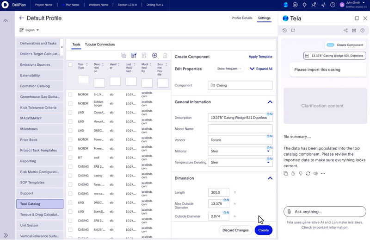Select Formation Catalog in the sidebar

(40, 86)
